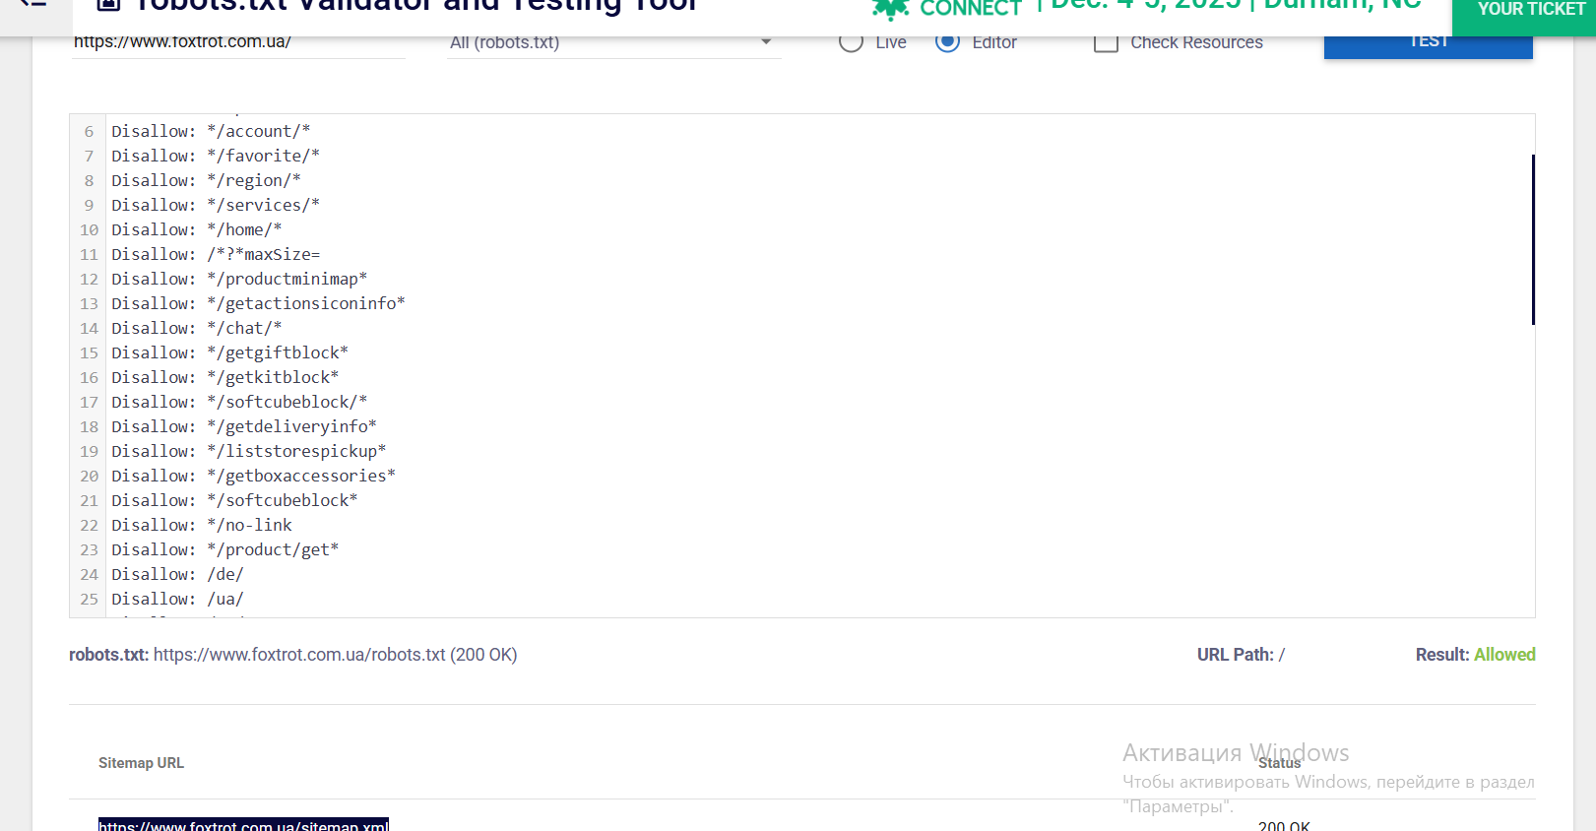This screenshot has width=1596, height=831.
Task: Click line 19 'Disallow: */liststorespickup*'
Action: [x=249, y=451]
